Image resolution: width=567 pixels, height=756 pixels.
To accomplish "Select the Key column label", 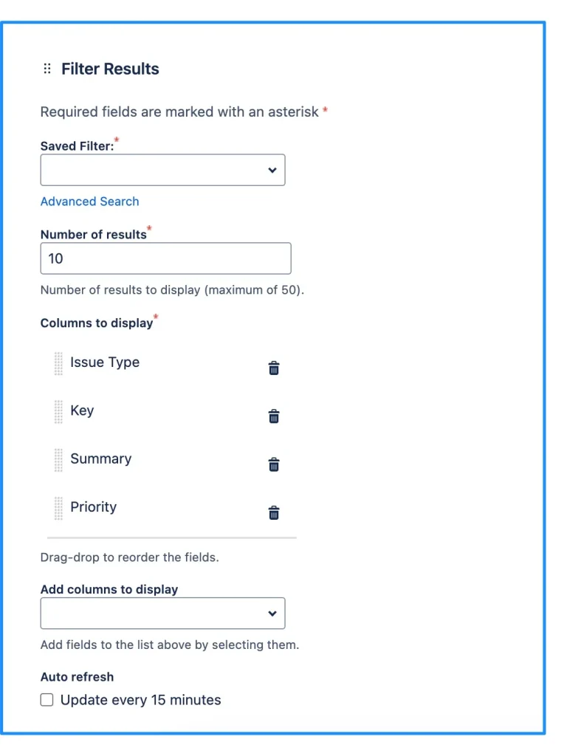I will point(82,410).
